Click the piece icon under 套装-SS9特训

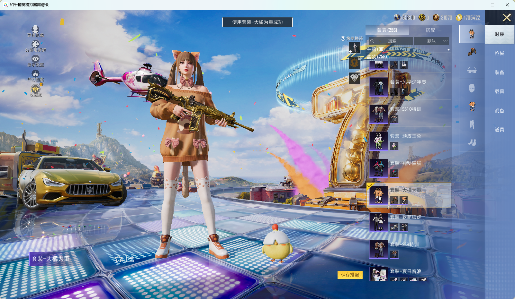click(394, 255)
